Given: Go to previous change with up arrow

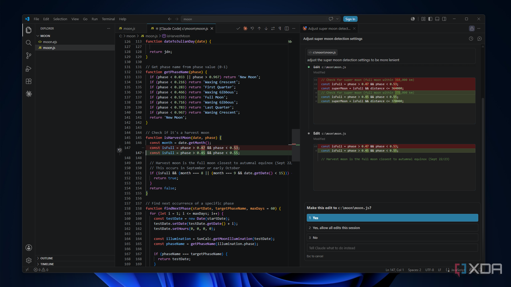Looking at the screenshot, I should coord(259,28).
